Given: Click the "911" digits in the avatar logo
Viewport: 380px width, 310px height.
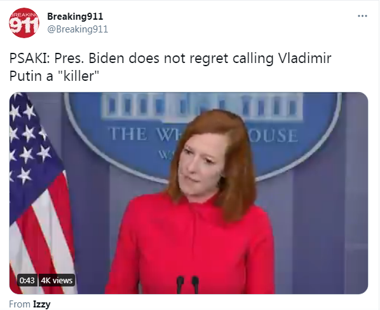Looking at the screenshot, I should click(x=24, y=25).
